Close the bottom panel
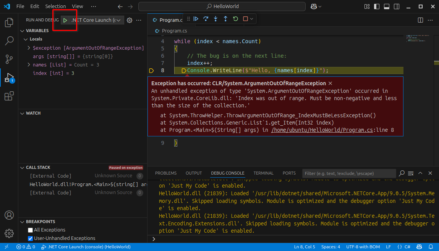This screenshot has width=439, height=251. [x=430, y=173]
